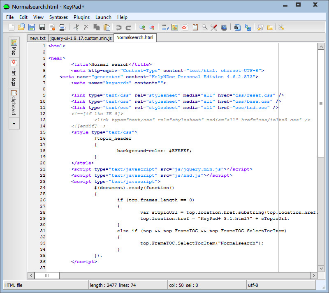Viewport: 329px width, 293px height.
Task: Save the file with the blue floppy
Action: [32, 27]
